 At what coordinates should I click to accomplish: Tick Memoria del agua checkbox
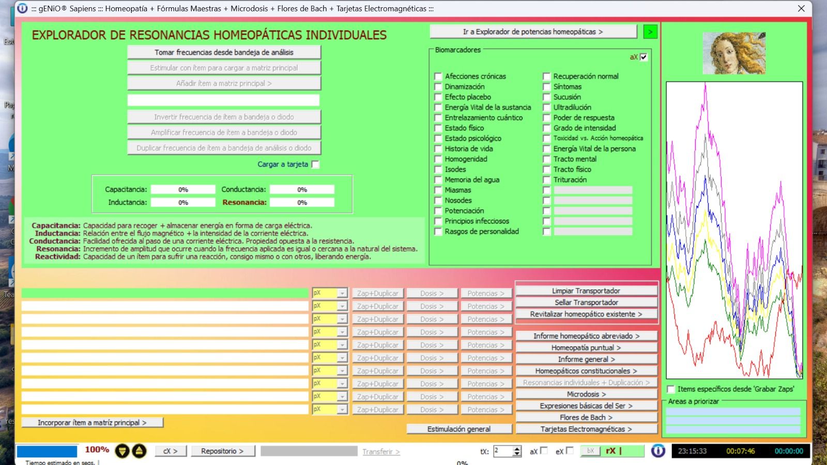(x=438, y=180)
